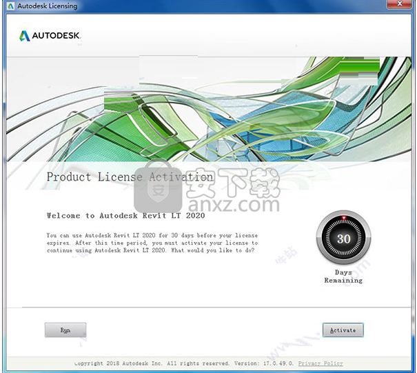Click the Autodesk logo
Viewport: 417px width, 373px height.
pos(50,36)
